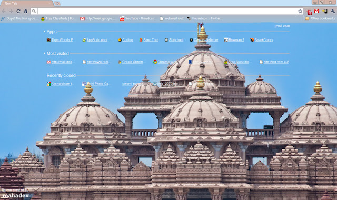Click the Gmail icon in Most visited
Screen dimensions: 337x200
click(49, 62)
